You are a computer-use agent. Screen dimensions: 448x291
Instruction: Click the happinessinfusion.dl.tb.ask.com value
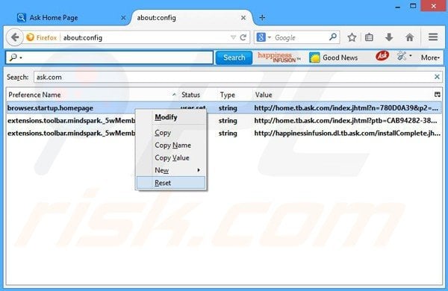[x=347, y=133]
